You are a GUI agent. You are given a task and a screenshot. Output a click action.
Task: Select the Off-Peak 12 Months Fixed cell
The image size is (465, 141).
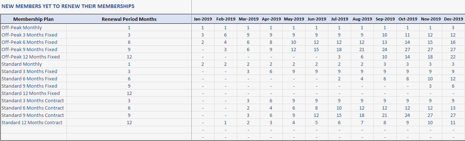[33, 57]
